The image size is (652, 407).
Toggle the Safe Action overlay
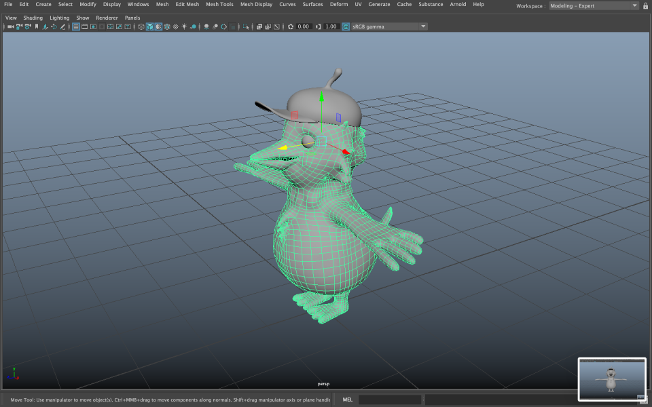pyautogui.click(x=119, y=26)
